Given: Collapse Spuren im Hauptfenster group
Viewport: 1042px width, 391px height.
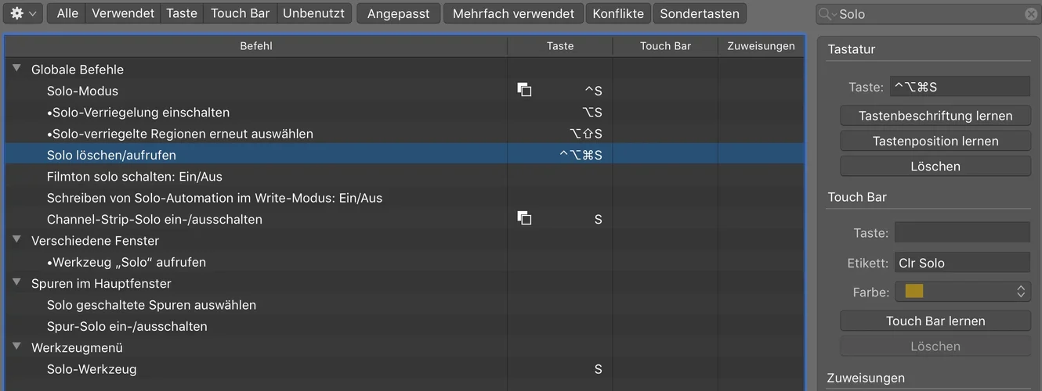Looking at the screenshot, I should [x=17, y=283].
